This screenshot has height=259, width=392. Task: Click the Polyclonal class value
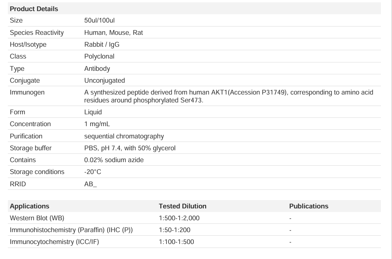pyautogui.click(x=99, y=57)
